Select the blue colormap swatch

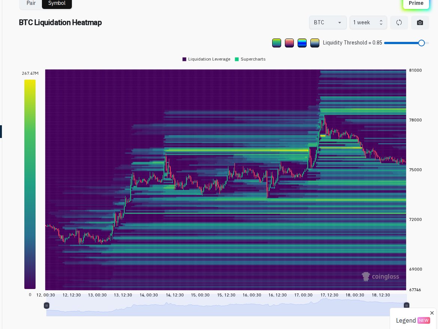[x=302, y=43]
